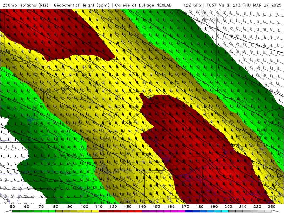
Task: Click the legend value 110
Action: [99, 207]
